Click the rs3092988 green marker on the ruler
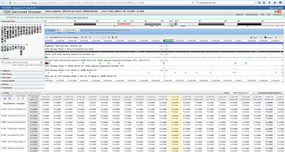Image resolution: width=285 pixels, height=152 pixels. pos(168,41)
